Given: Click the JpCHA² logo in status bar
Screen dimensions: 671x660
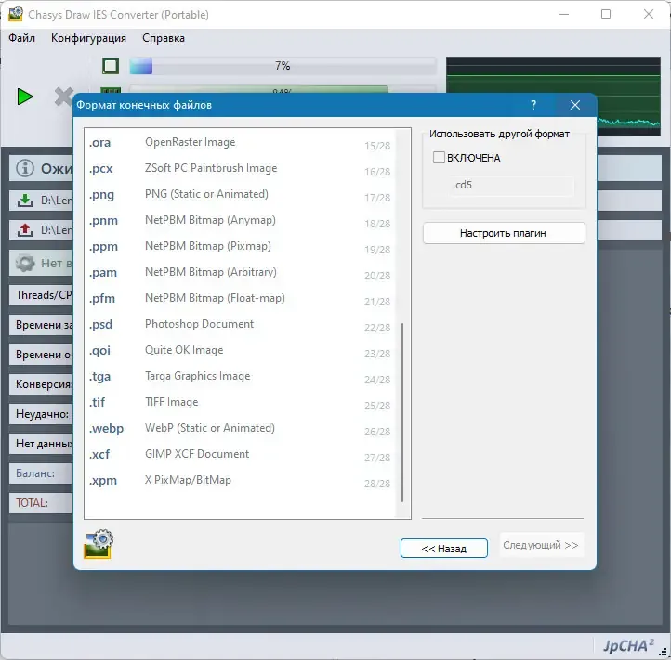Looking at the screenshot, I should (628, 645).
